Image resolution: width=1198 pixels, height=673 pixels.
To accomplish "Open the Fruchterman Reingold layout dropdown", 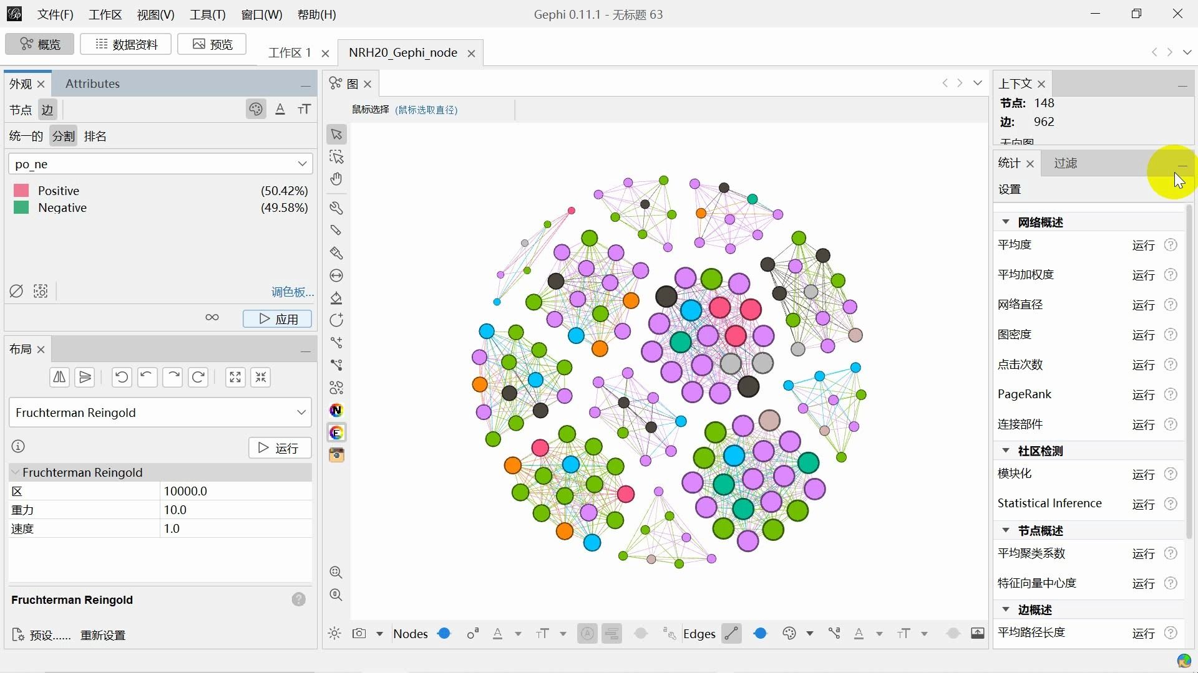I will (x=160, y=413).
